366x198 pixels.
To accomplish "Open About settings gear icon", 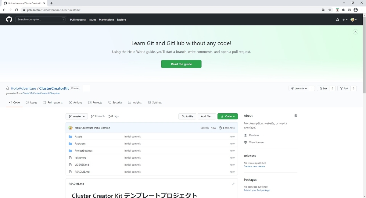I will (x=296, y=116).
